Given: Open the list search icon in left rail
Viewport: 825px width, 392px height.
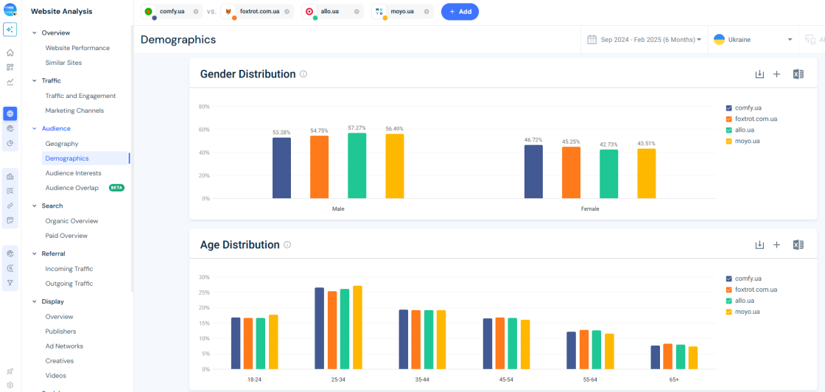Looking at the screenshot, I should 10,191.
